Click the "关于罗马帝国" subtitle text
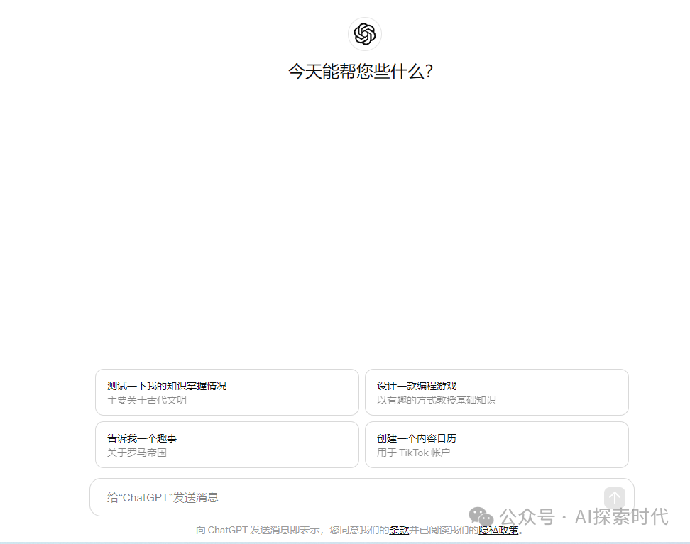This screenshot has width=690, height=544. click(137, 453)
